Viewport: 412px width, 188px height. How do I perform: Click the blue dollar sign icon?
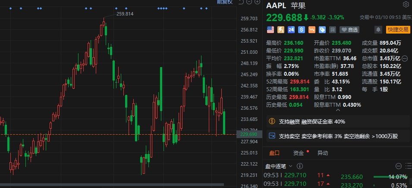302,30
